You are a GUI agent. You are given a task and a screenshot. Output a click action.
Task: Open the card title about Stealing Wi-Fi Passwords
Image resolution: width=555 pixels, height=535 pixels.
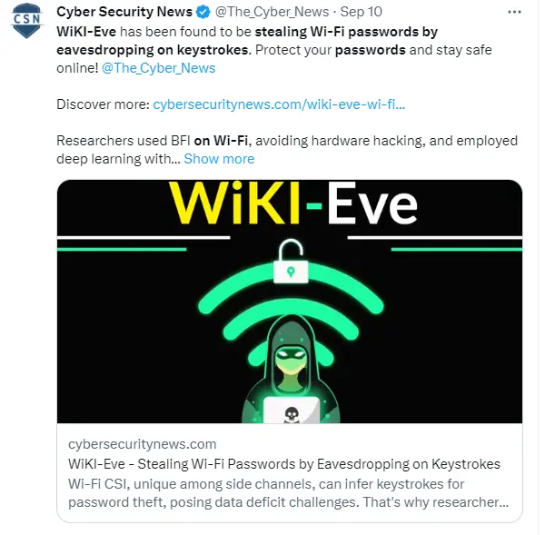pos(284,464)
